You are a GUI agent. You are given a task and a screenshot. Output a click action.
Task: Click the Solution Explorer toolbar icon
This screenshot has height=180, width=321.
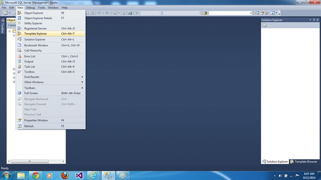(257, 13)
